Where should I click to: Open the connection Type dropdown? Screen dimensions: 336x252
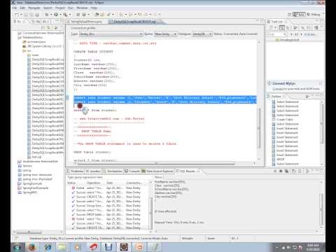tap(111, 34)
